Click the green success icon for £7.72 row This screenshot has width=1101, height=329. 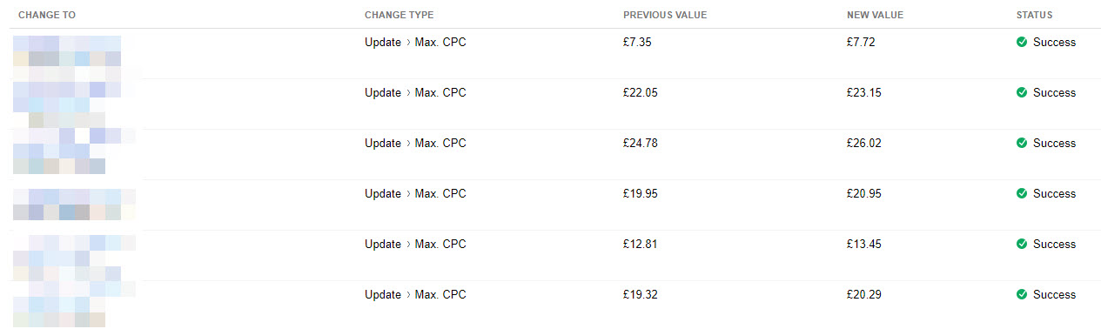click(x=1022, y=42)
